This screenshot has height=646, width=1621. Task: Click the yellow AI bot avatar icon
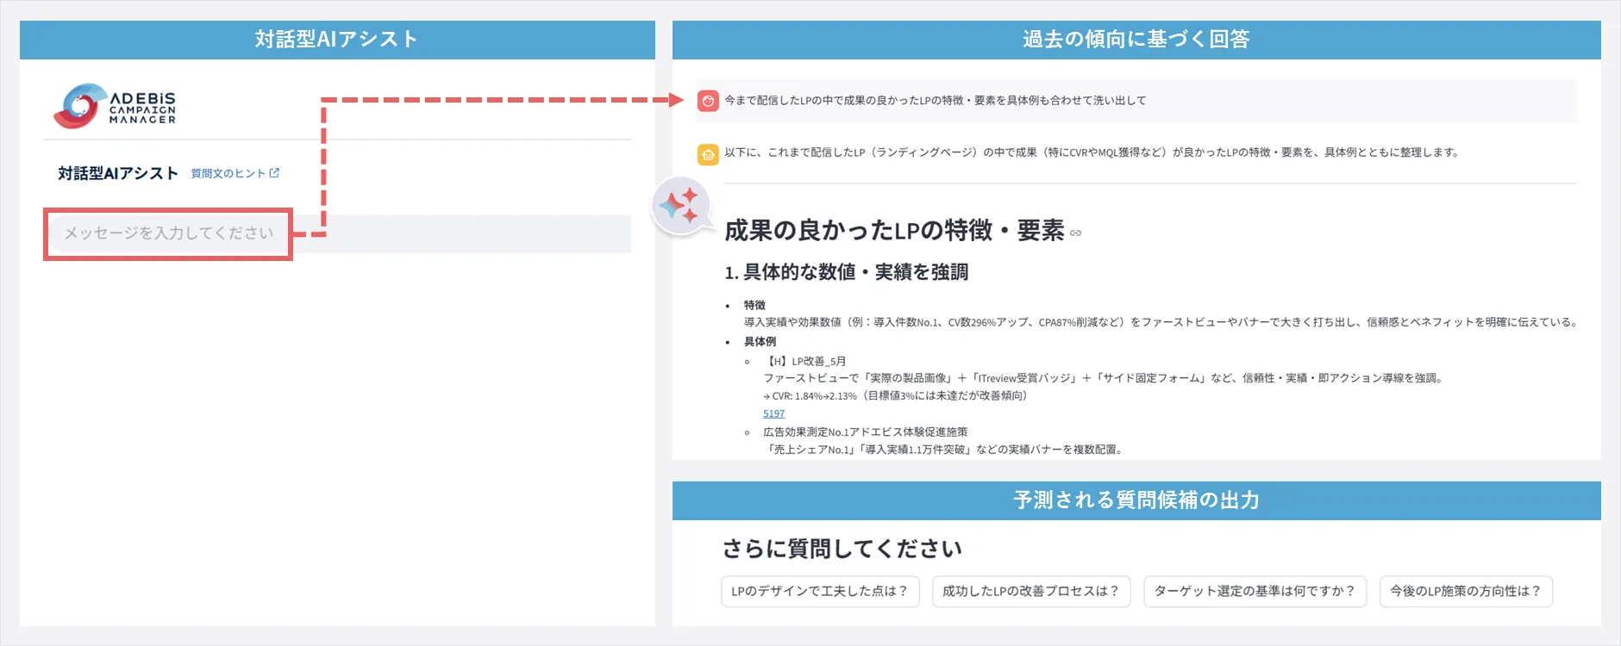[708, 154]
